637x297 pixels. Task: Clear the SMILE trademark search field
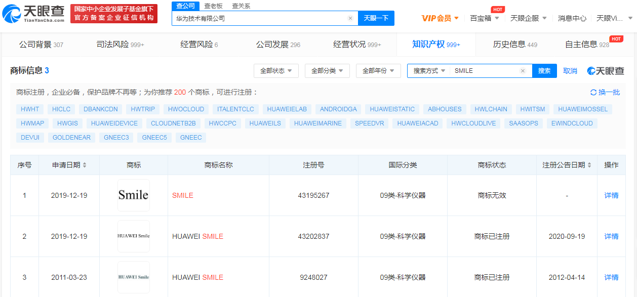[x=523, y=71]
